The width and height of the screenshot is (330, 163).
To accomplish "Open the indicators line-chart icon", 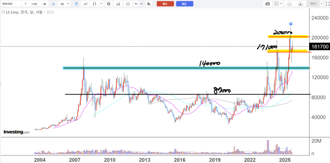I will point(85,4).
